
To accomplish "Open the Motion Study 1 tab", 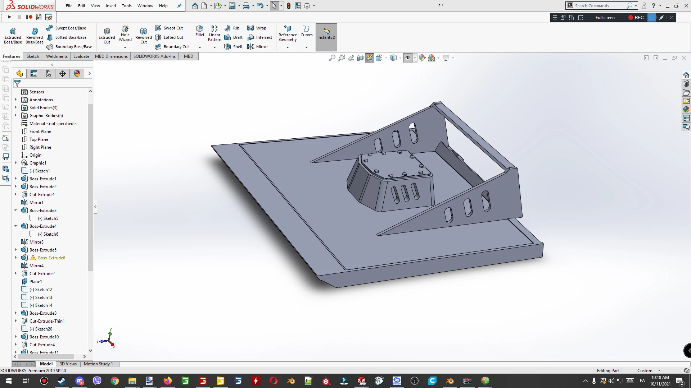I will point(98,364).
